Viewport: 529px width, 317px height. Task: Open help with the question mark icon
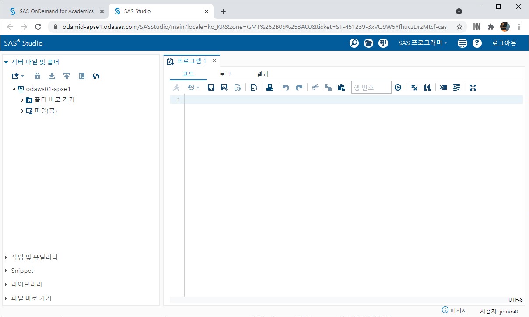(x=477, y=43)
